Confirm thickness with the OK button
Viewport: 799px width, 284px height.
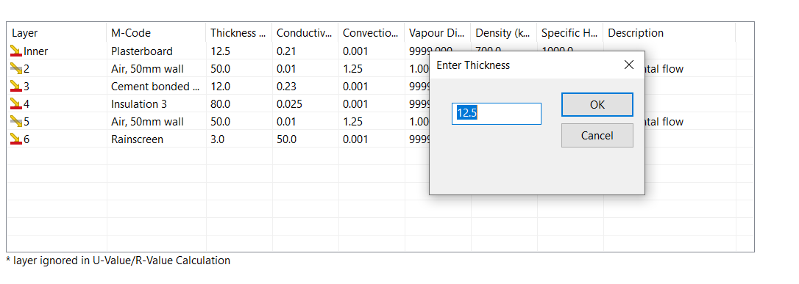(597, 105)
